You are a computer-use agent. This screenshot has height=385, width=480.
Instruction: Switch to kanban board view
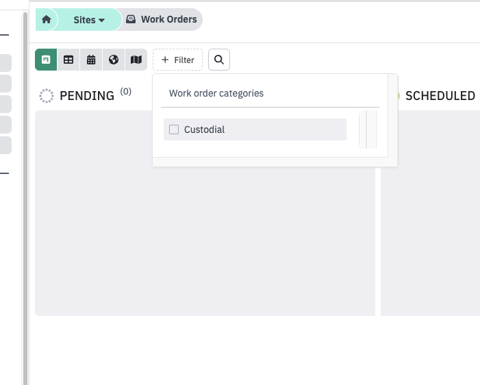coord(46,60)
